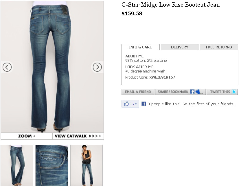This screenshot has height=187, width=243.
Task: Click the product title G-Star Midge Jean
Action: click(170, 5)
